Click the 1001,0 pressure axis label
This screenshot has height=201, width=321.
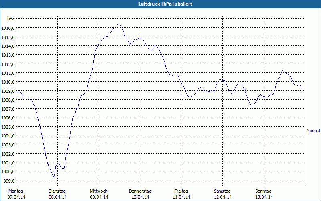[8, 163]
